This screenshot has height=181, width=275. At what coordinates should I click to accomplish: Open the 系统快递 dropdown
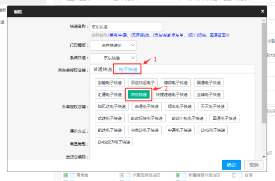[x=113, y=58]
